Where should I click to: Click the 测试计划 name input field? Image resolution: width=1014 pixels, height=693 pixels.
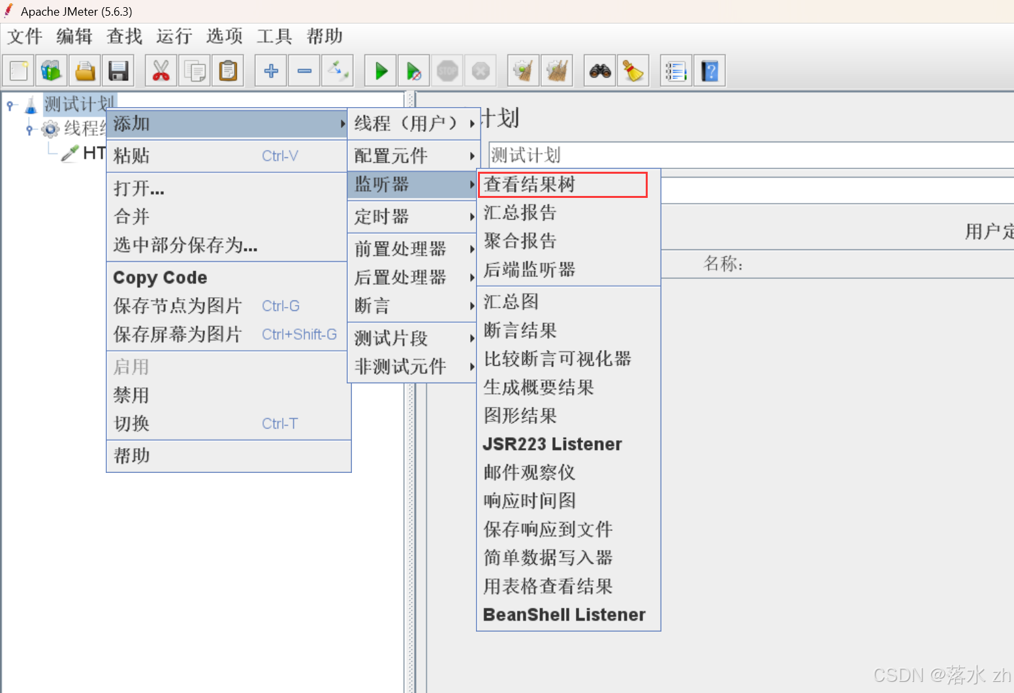click(x=751, y=155)
